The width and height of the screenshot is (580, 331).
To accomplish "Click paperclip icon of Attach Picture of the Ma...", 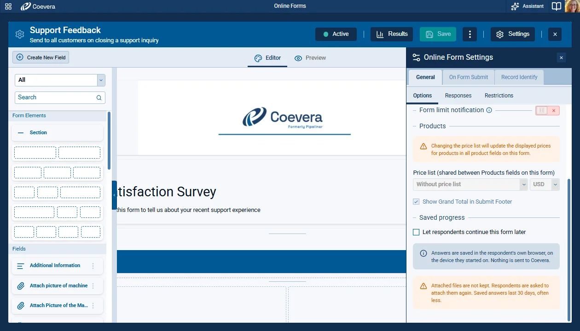I will (x=21, y=306).
